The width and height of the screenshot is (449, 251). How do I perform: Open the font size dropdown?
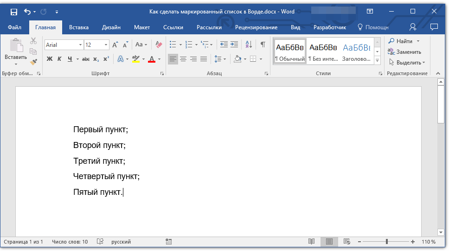[106, 45]
